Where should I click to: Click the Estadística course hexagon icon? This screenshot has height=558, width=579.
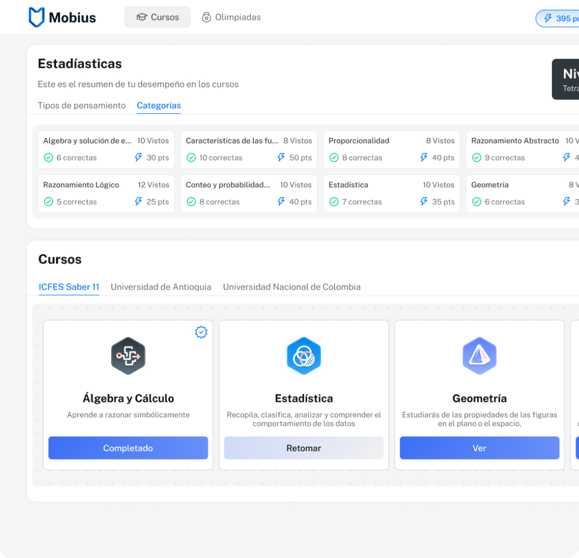[x=303, y=356]
